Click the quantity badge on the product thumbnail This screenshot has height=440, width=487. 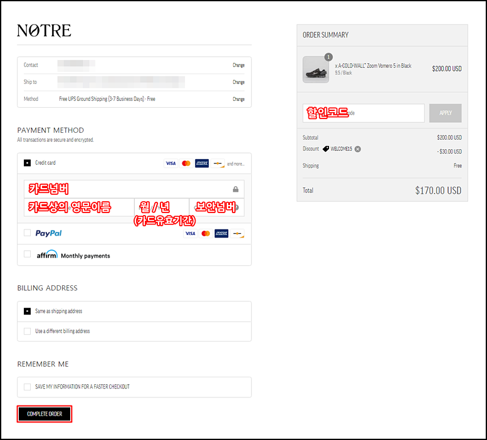(x=328, y=57)
